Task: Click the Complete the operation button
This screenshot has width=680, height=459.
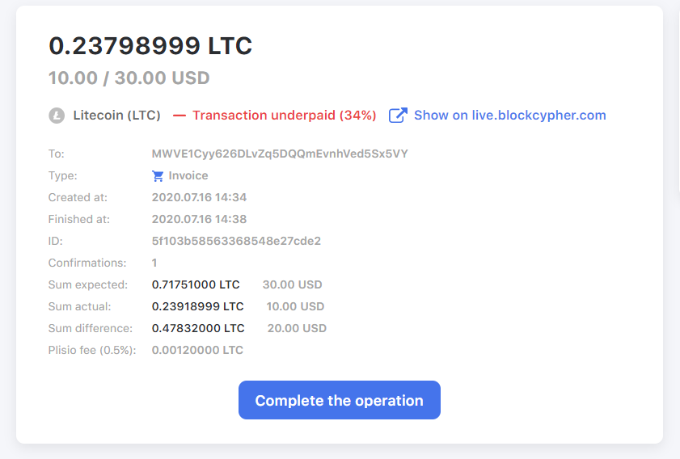Action: tap(340, 400)
